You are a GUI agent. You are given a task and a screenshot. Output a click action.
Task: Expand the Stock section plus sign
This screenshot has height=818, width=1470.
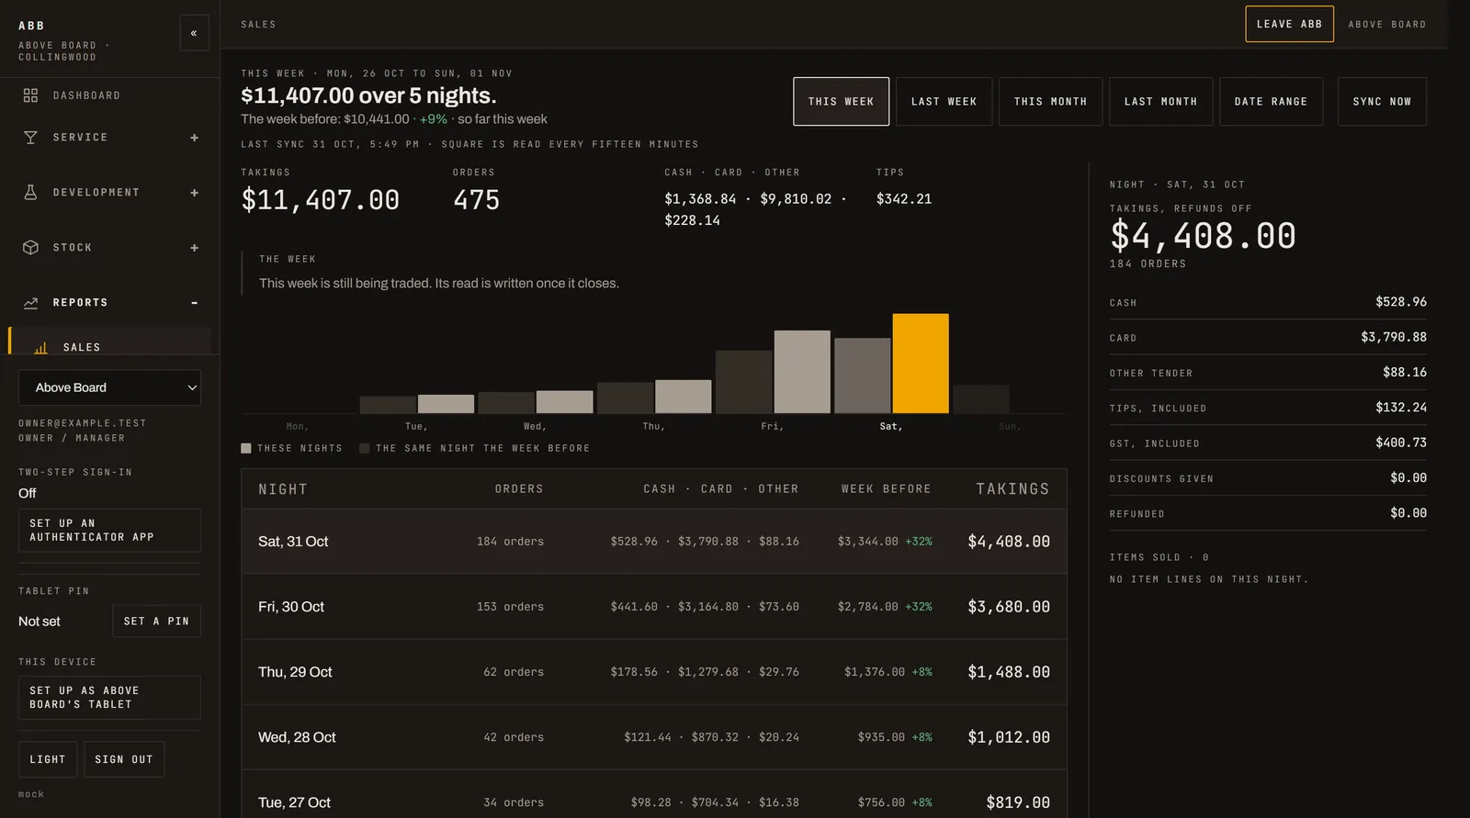[x=194, y=248]
